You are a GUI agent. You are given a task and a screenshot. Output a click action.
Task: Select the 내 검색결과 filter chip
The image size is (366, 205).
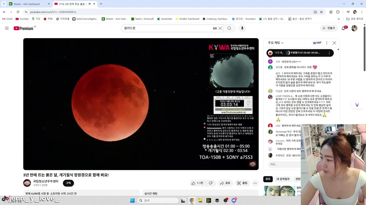(283, 179)
